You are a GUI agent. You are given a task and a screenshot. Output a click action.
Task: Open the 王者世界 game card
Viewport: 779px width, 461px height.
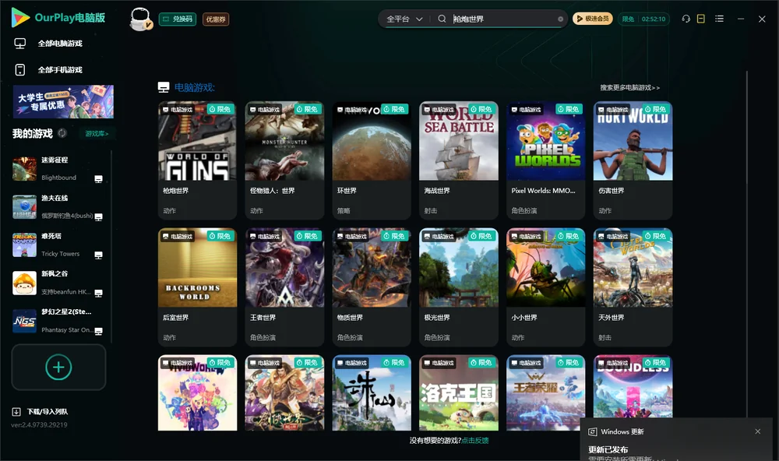284,287
